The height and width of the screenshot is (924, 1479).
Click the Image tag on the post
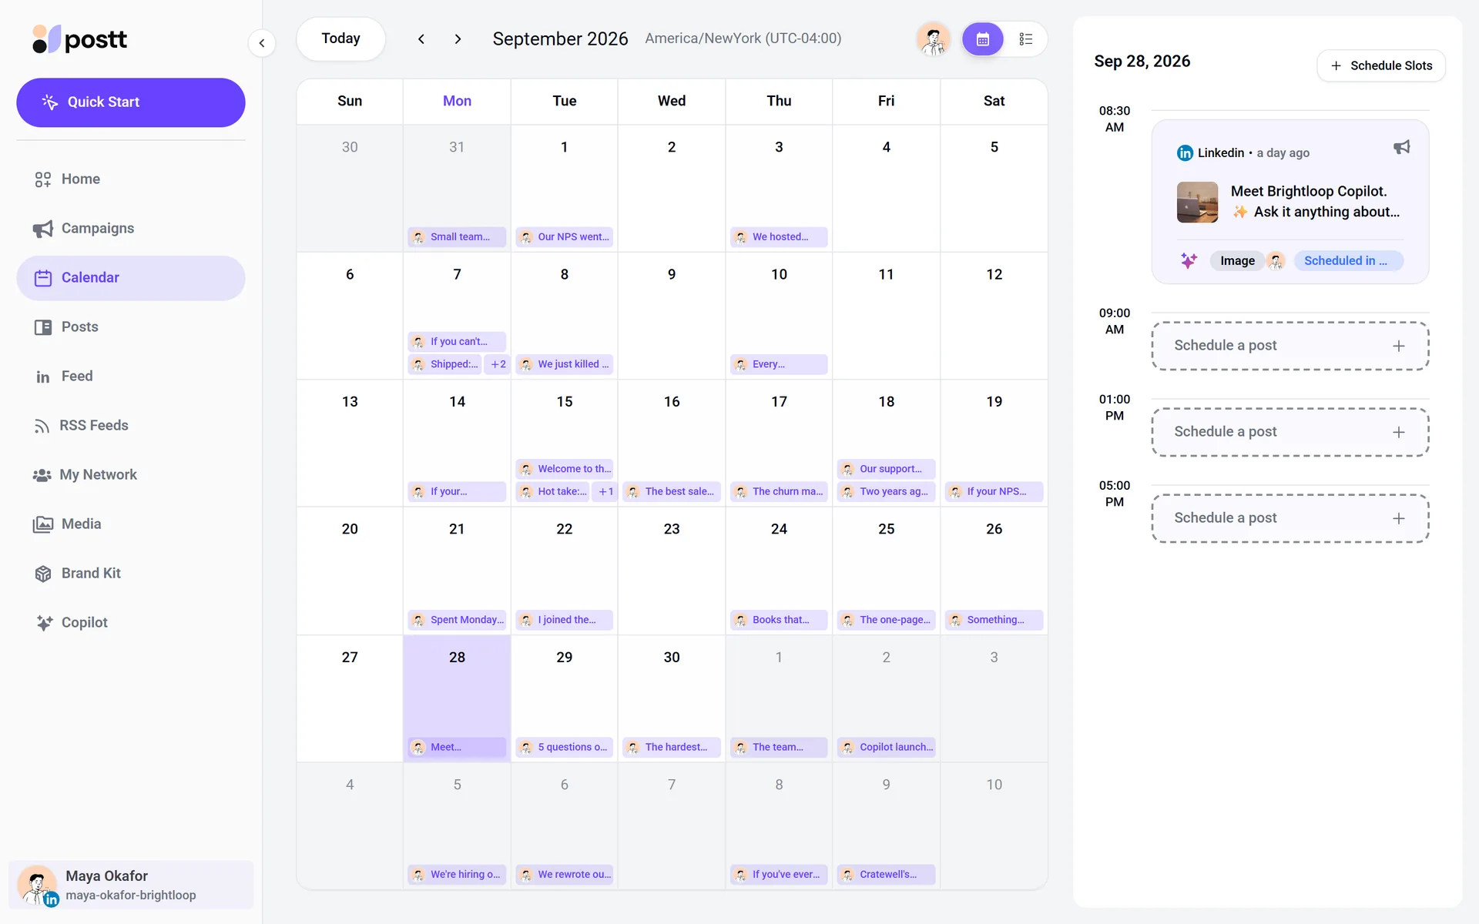pos(1237,261)
